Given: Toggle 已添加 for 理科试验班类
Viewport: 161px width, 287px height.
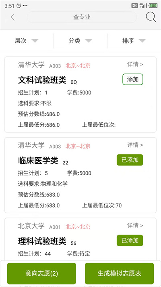Looking at the screenshot, I should 130,241.
